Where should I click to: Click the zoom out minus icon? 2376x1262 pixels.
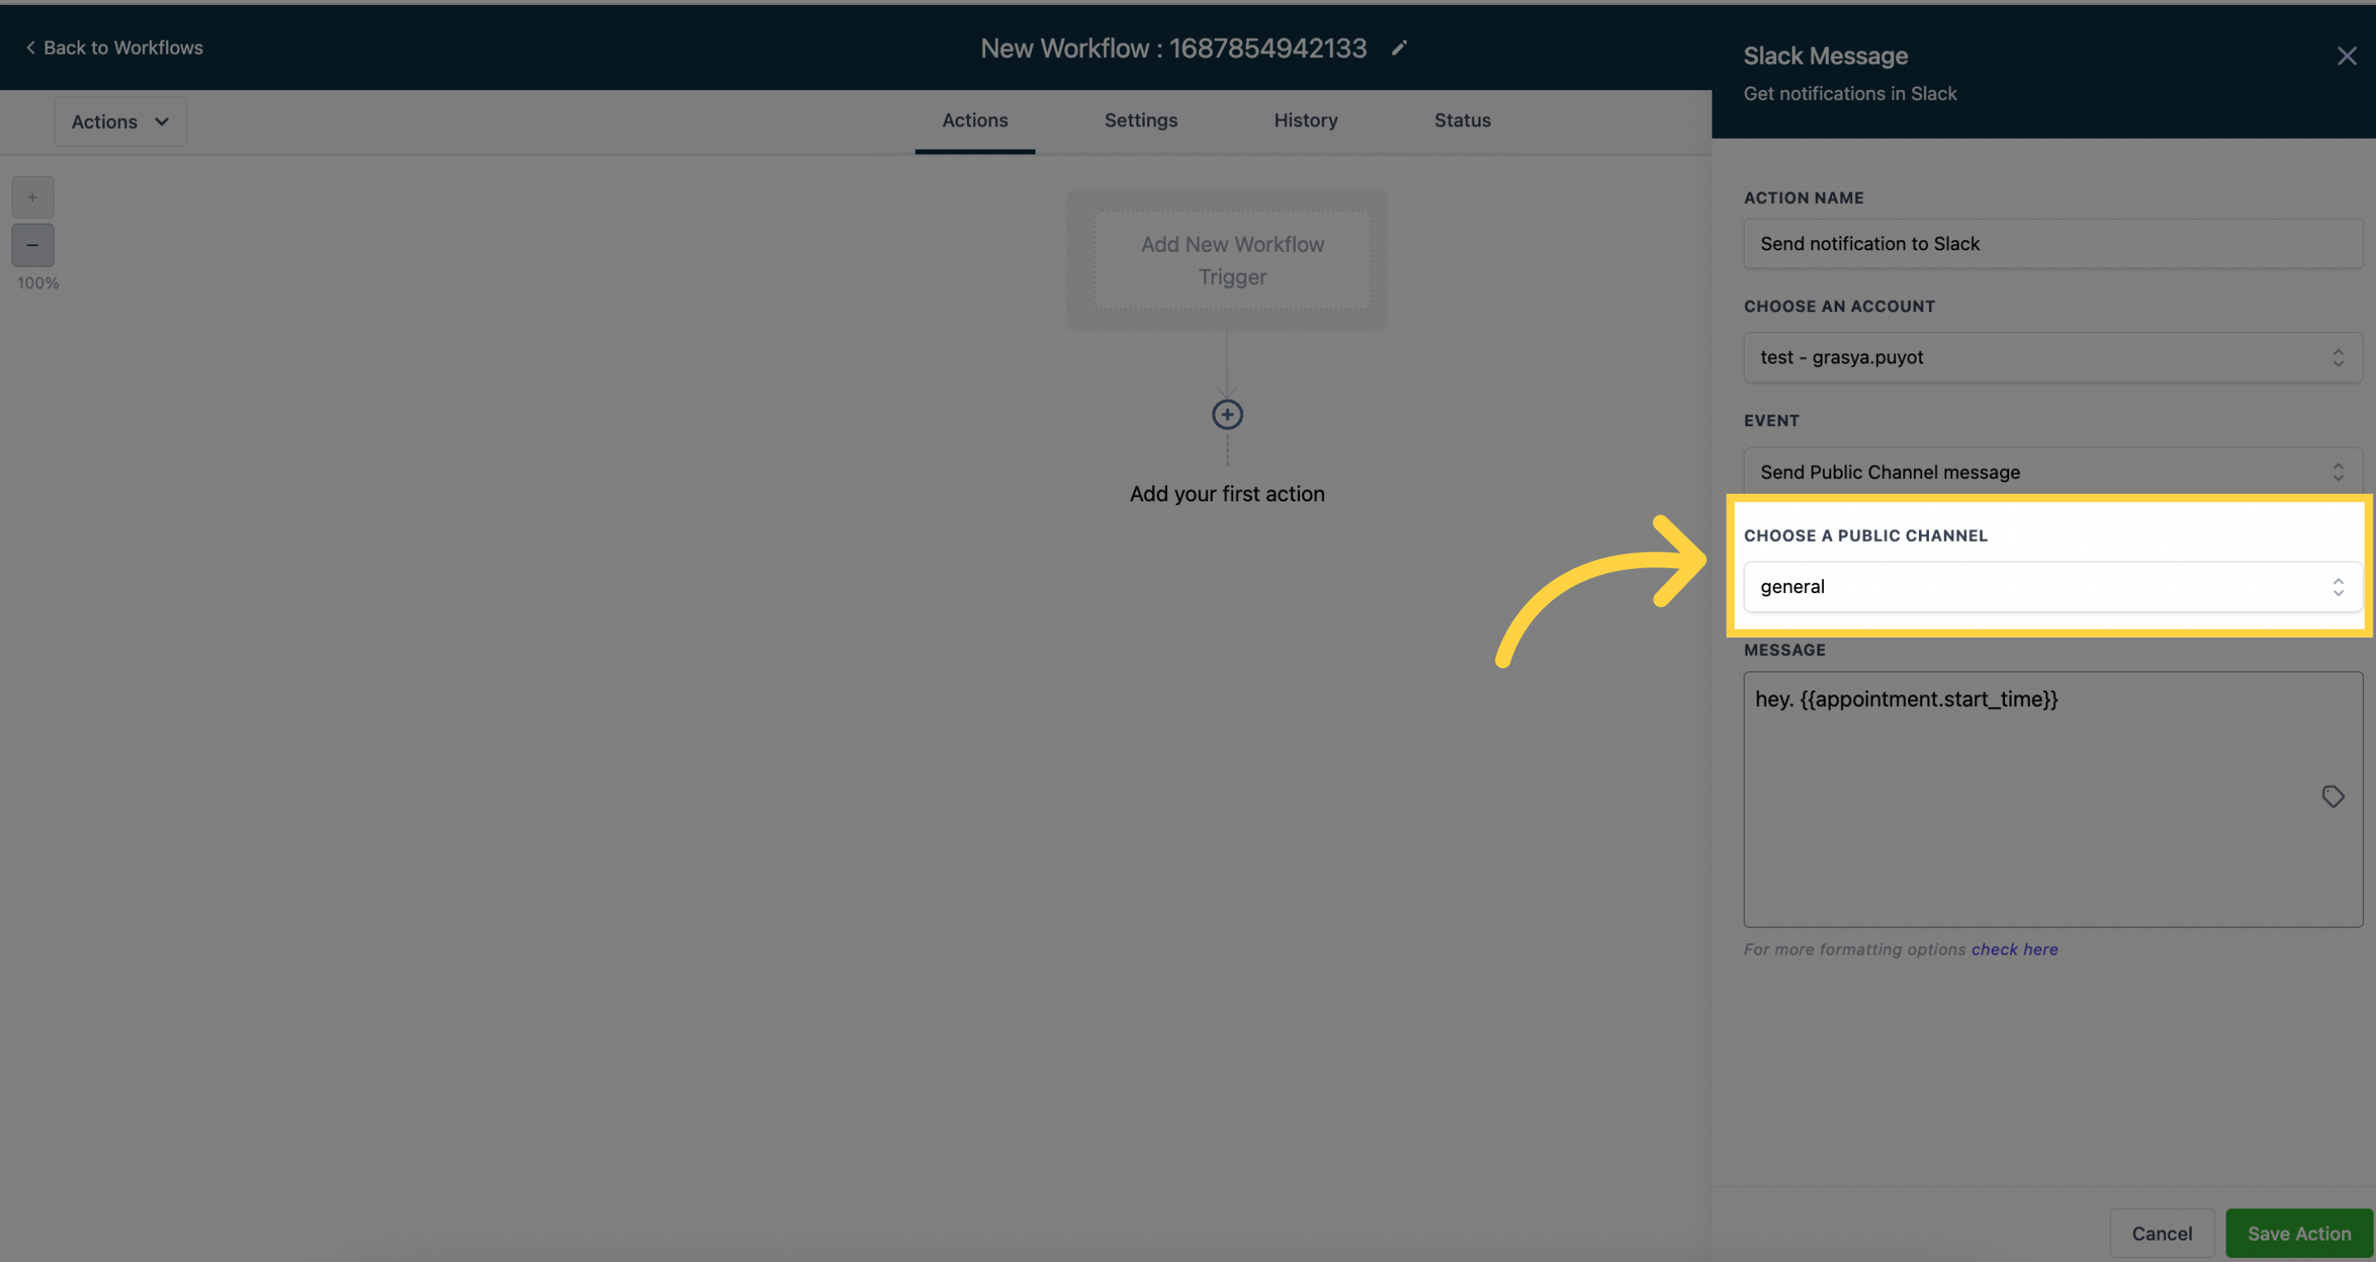[33, 244]
